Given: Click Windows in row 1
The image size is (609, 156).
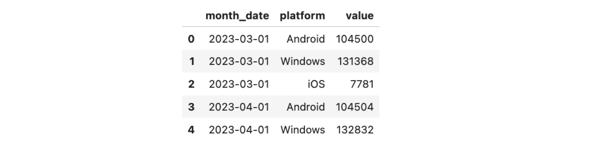Looking at the screenshot, I should pyautogui.click(x=303, y=61).
